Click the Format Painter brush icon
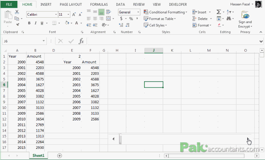 point(17,25)
